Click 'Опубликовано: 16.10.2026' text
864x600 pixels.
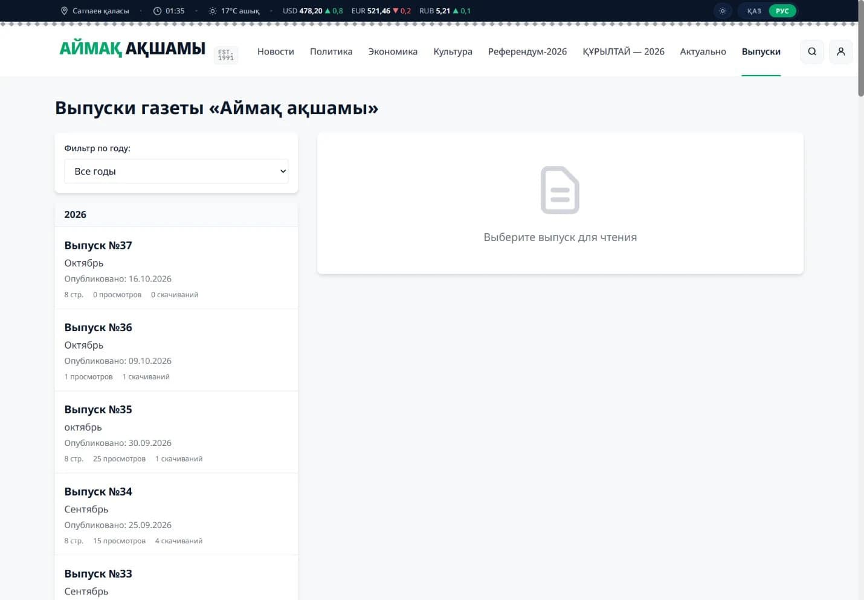click(118, 279)
